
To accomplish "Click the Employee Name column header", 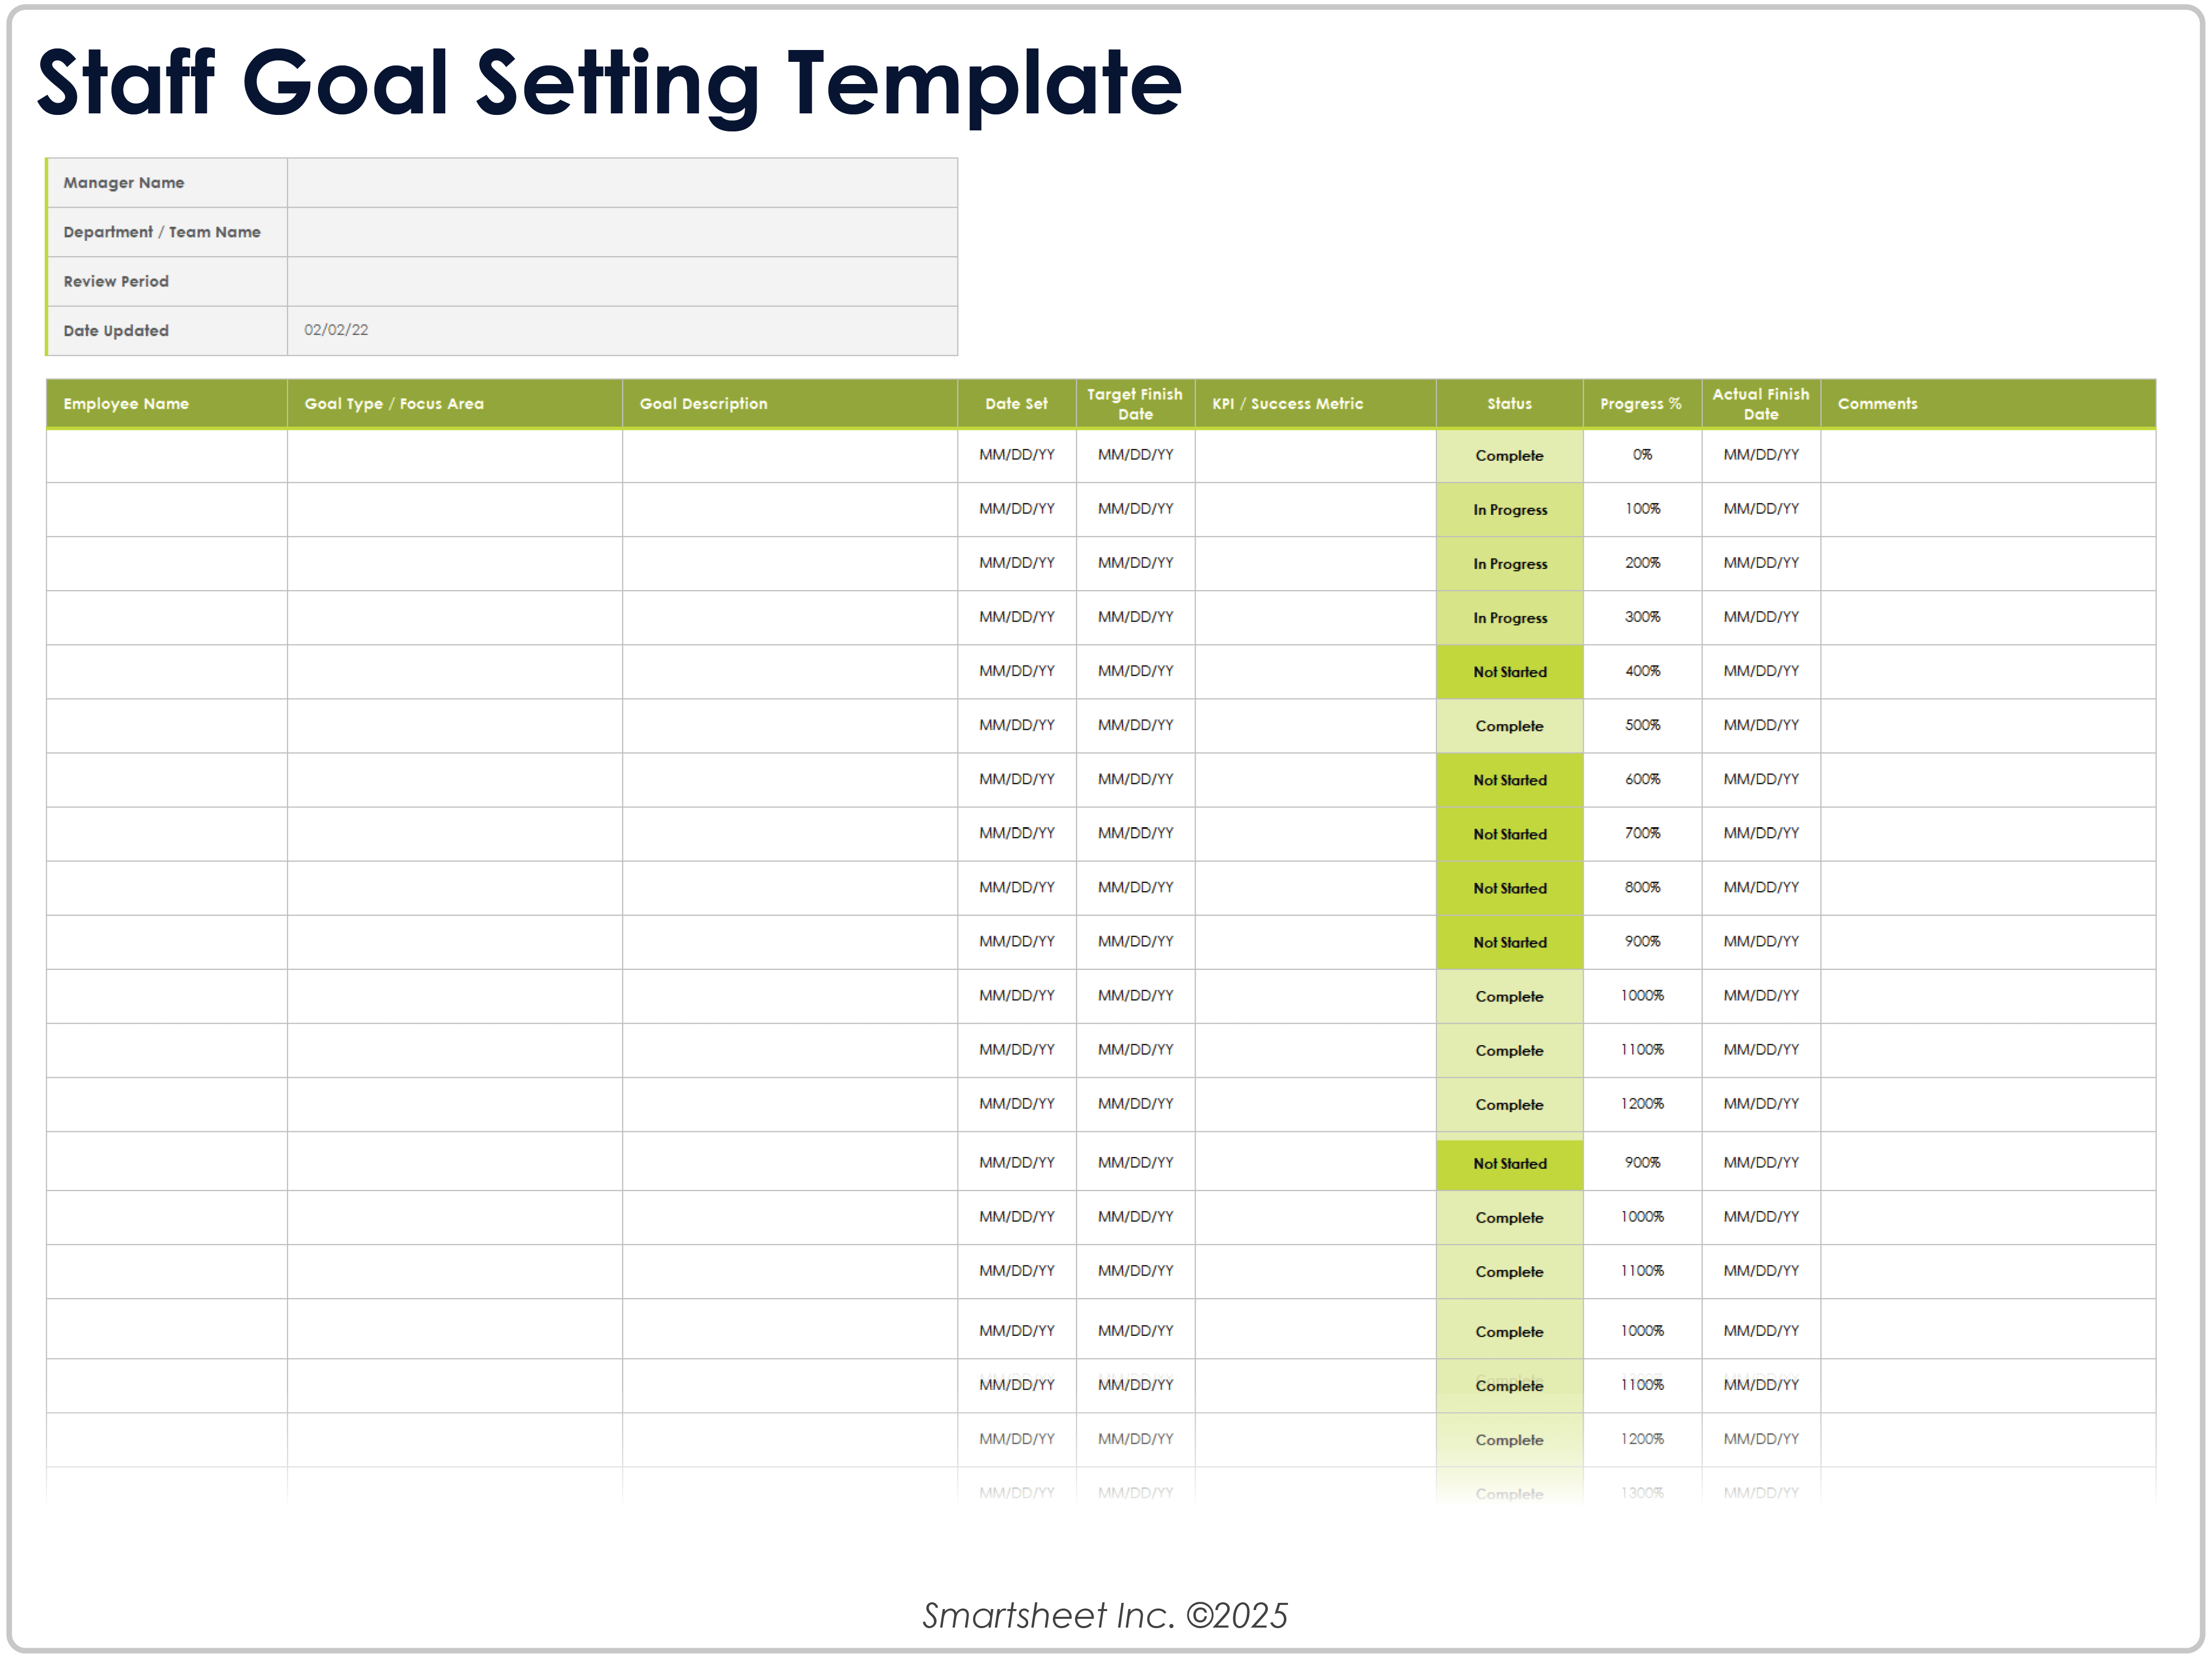I will point(126,404).
